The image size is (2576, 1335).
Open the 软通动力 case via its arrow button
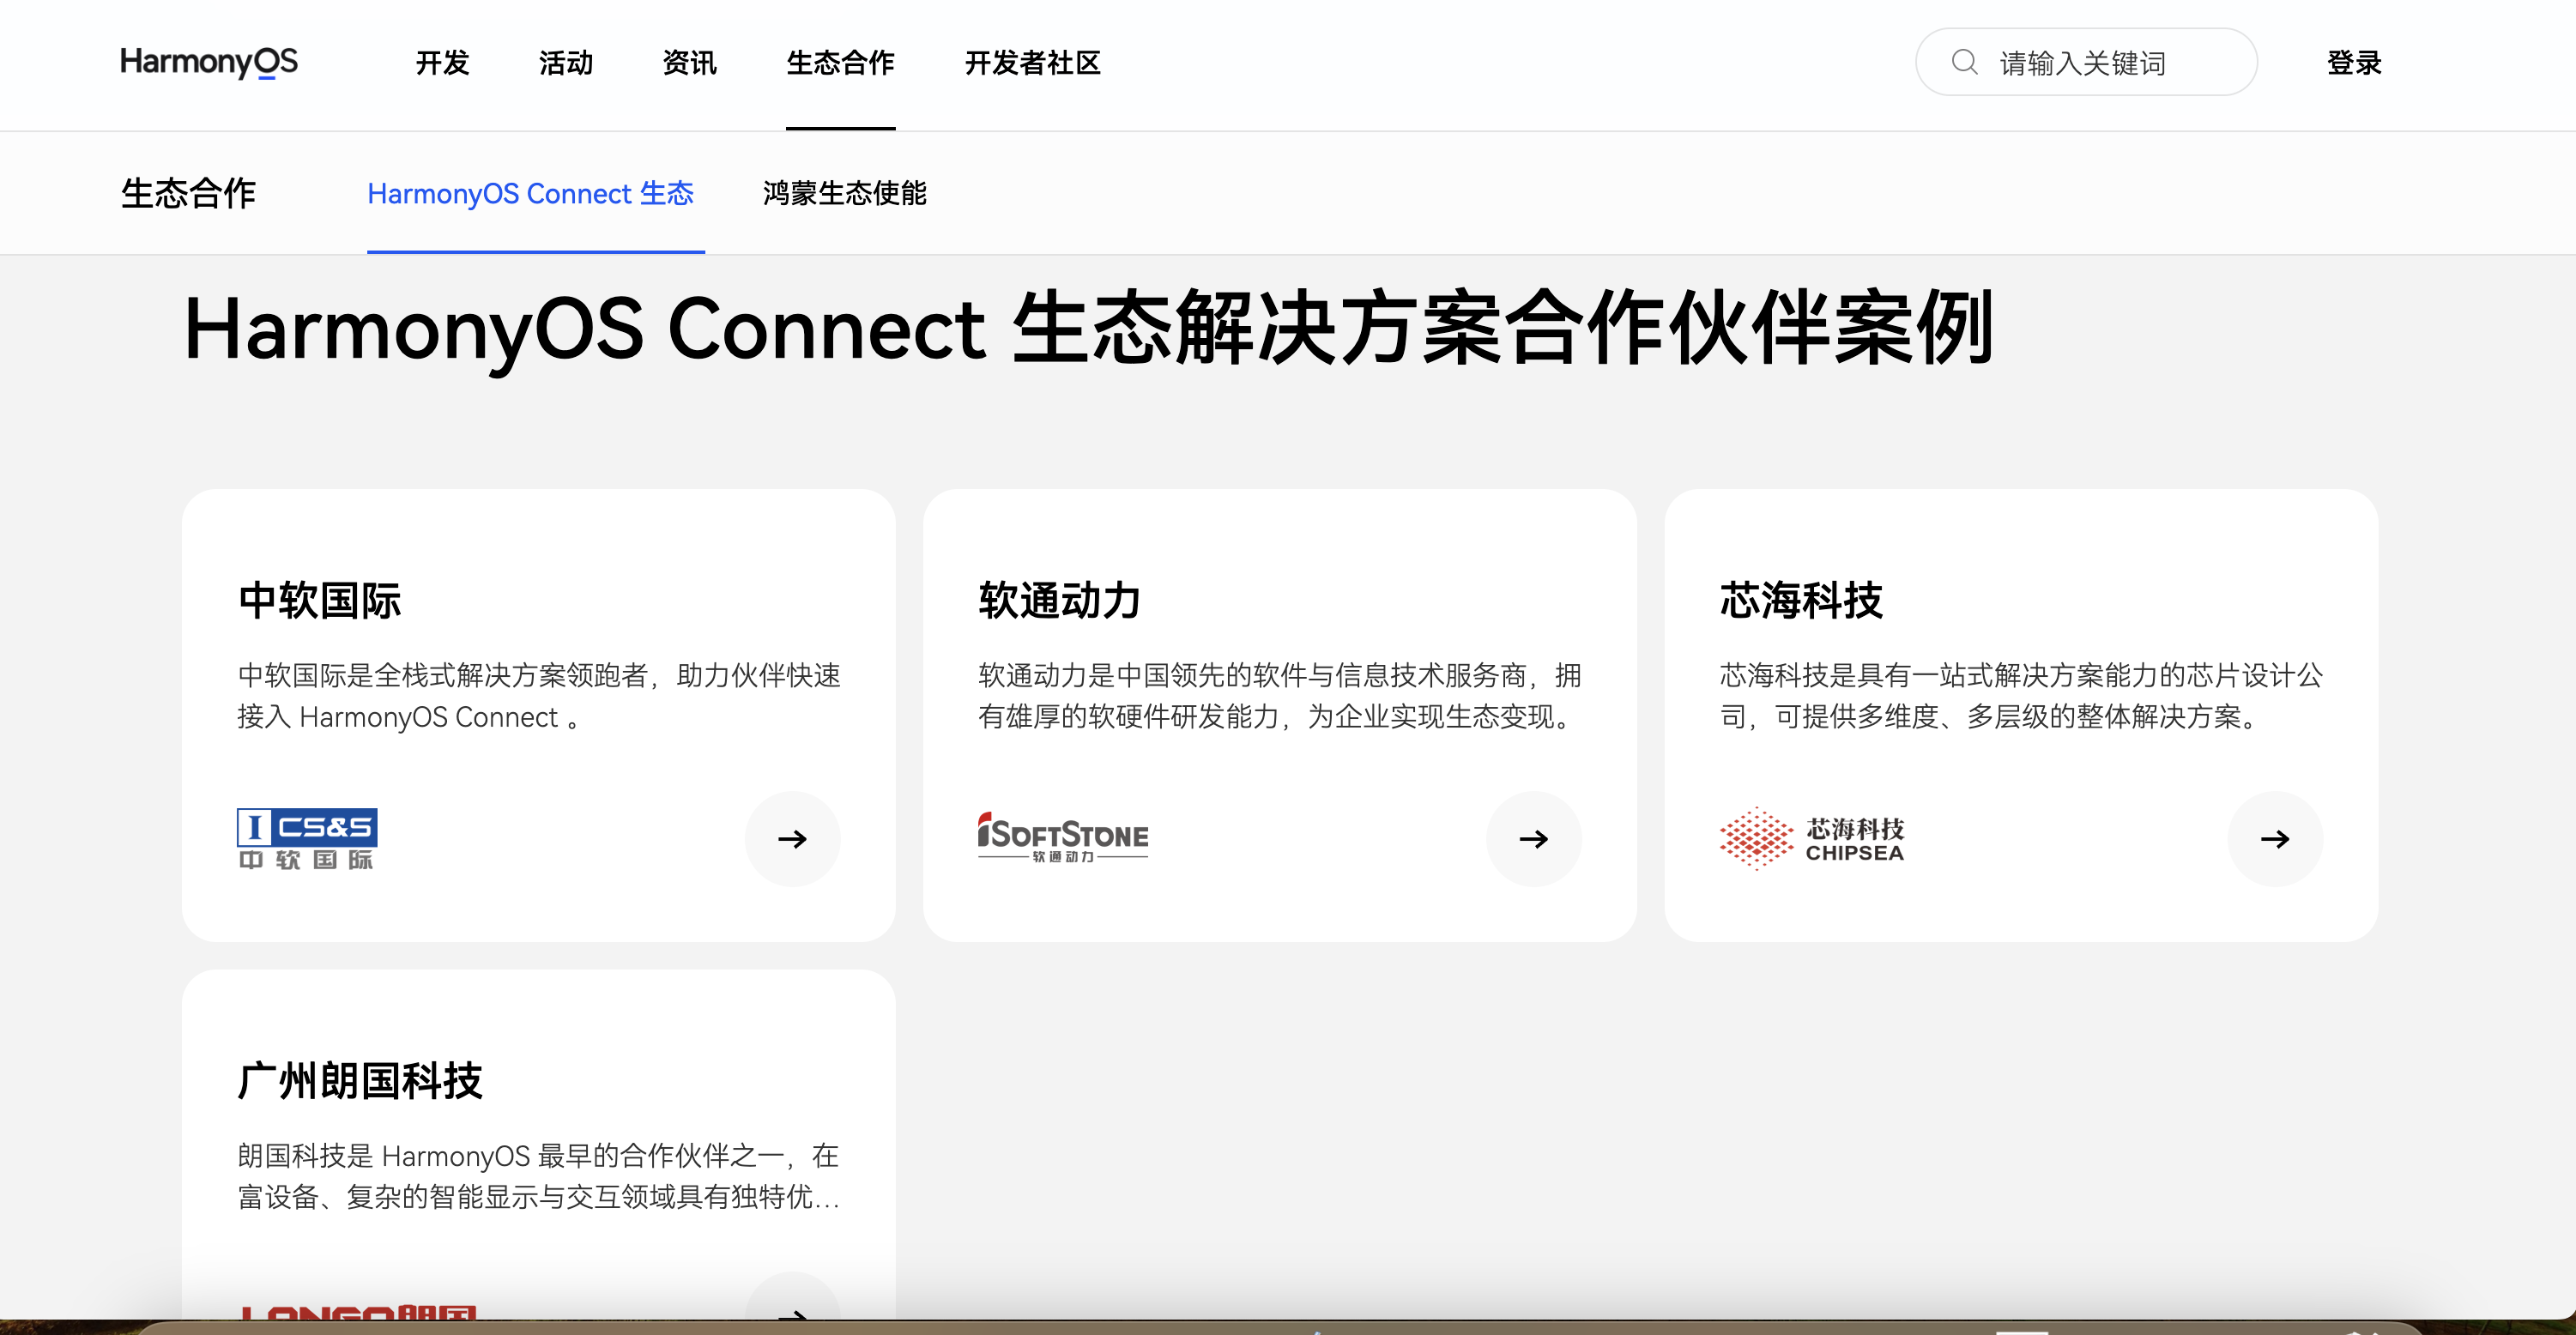pyautogui.click(x=1533, y=839)
